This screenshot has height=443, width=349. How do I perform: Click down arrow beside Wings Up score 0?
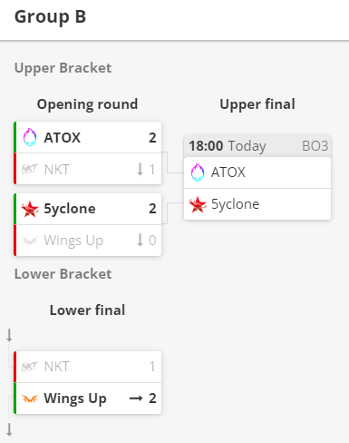click(140, 241)
